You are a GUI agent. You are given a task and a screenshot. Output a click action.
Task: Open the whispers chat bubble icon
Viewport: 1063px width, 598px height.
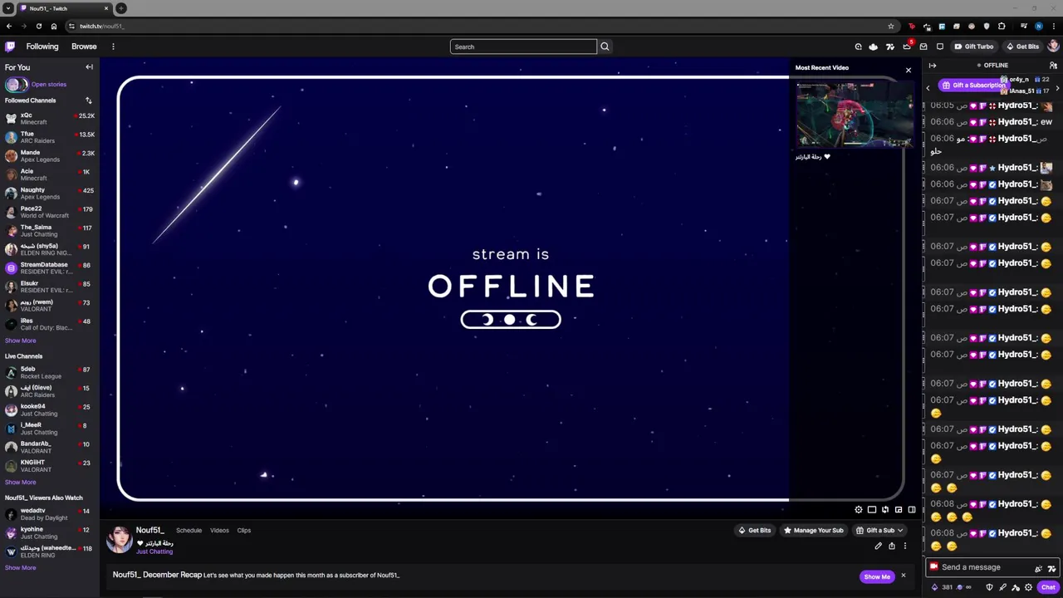pyautogui.click(x=940, y=47)
